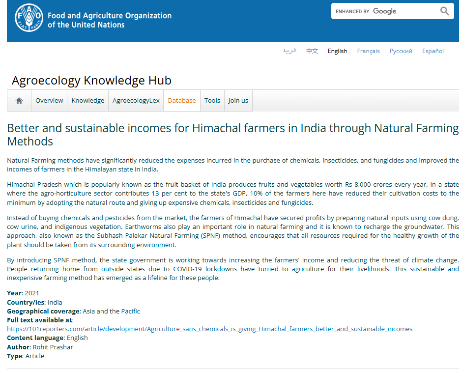
Task: Select English language
Action: click(x=337, y=51)
